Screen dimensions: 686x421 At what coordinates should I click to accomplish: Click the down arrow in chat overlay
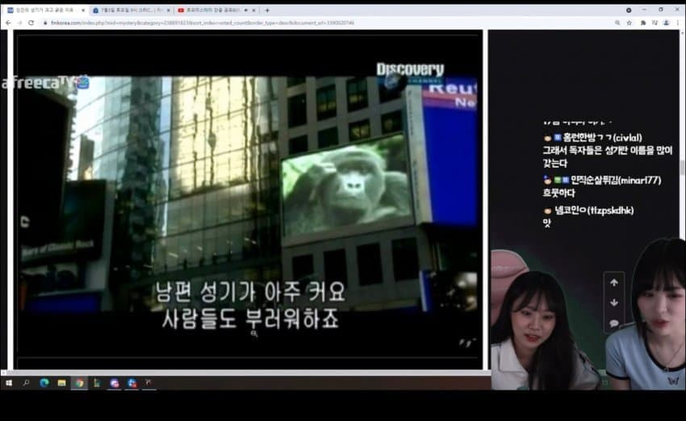tap(614, 302)
